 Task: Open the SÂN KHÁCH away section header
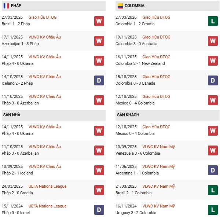129,115
